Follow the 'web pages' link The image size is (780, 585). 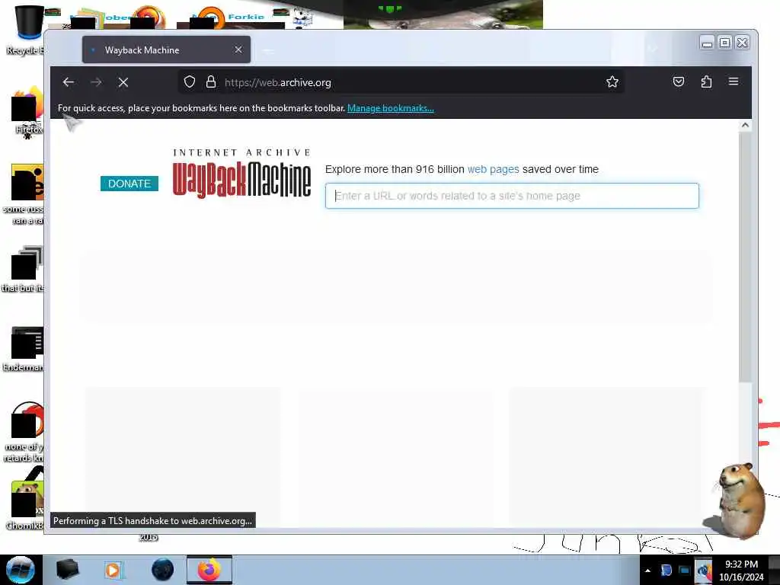[493, 169]
